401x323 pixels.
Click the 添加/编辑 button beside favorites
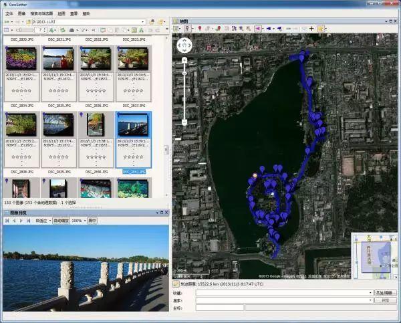click(386, 293)
